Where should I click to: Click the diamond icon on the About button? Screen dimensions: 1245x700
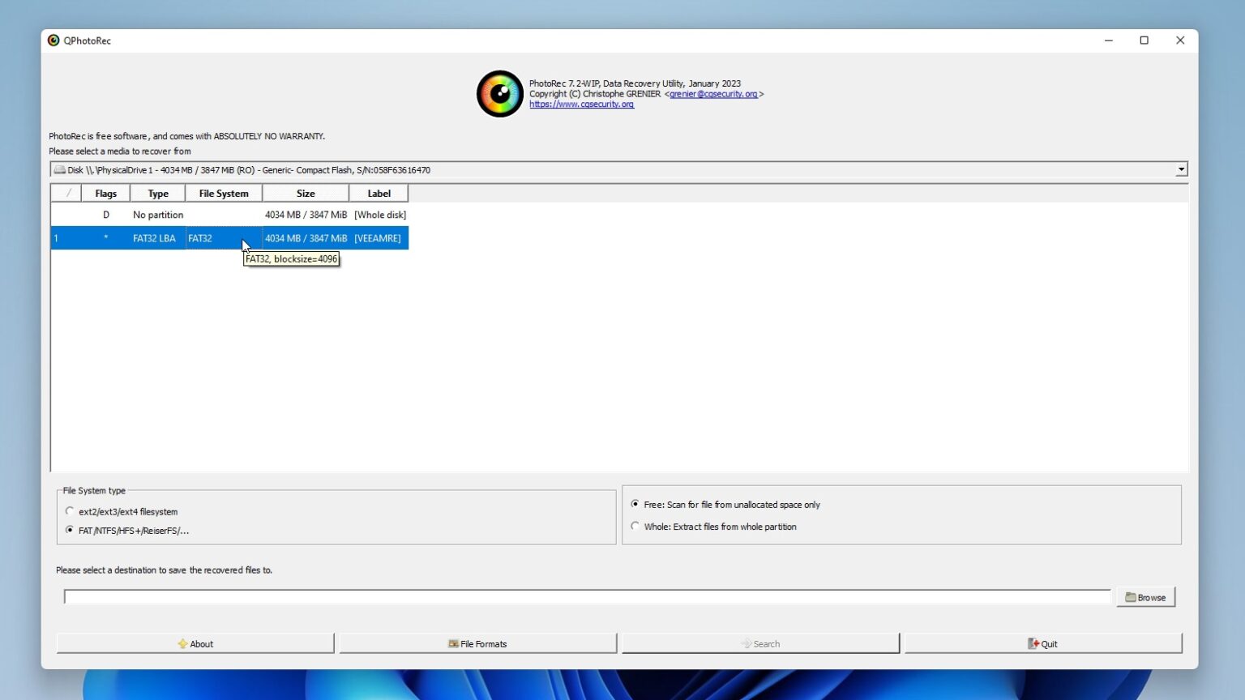(183, 643)
